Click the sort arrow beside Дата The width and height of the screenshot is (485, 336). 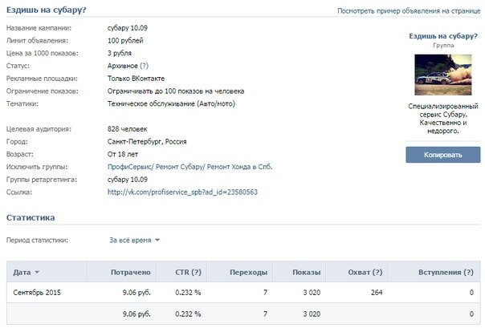[x=37, y=272]
